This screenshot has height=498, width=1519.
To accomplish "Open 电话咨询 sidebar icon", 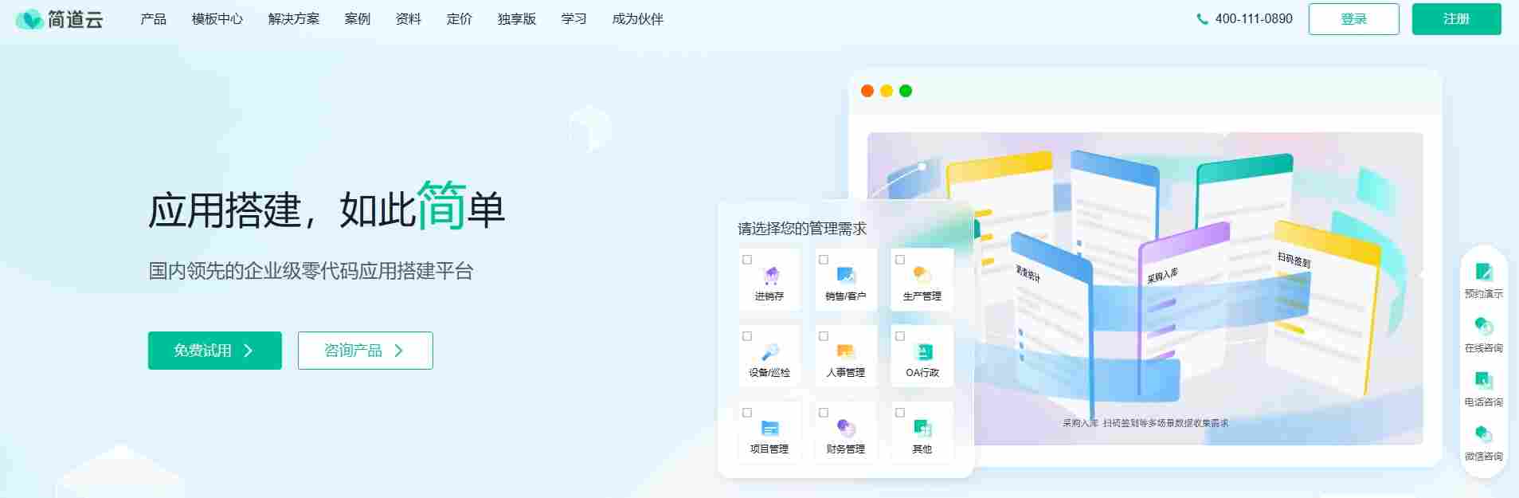I will [x=1483, y=380].
